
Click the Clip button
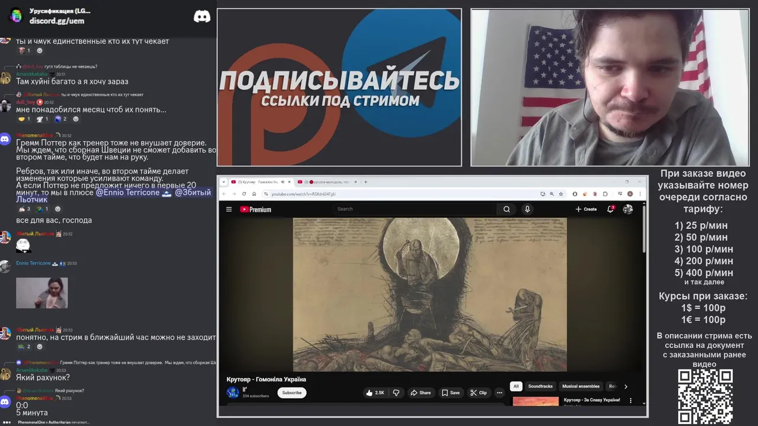[x=478, y=392]
